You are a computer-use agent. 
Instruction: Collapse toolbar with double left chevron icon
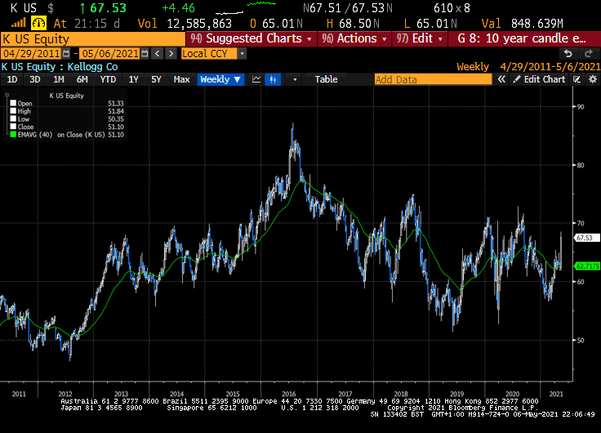point(501,79)
